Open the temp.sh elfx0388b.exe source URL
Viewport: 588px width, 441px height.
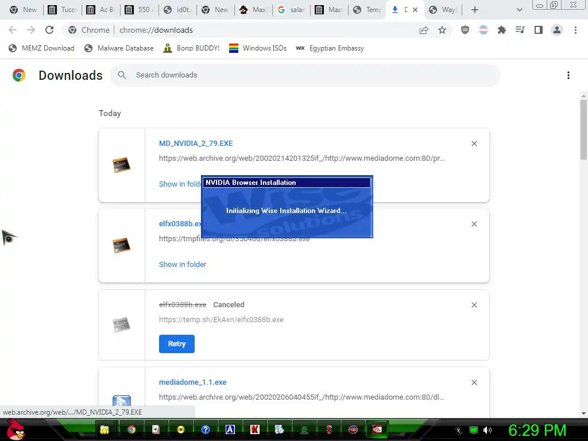coord(221,320)
